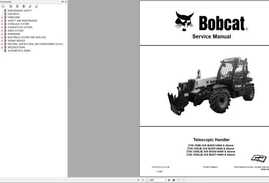
Task: Click bookmark icon next to MAINTENANCE SAFETY
Action: [x=5, y=11]
